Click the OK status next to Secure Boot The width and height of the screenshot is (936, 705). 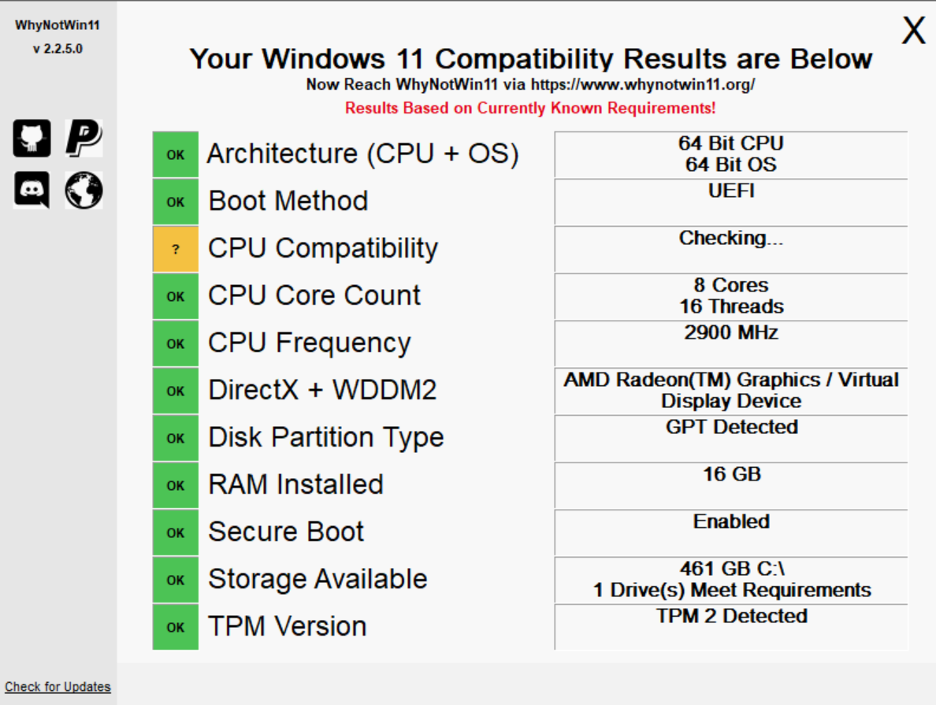pos(176,532)
